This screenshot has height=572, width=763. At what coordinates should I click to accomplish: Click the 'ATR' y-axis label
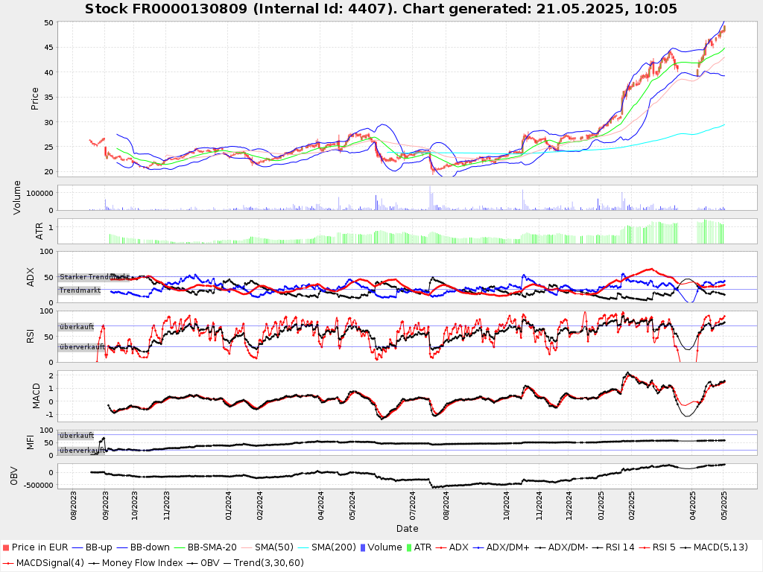pos(39,231)
